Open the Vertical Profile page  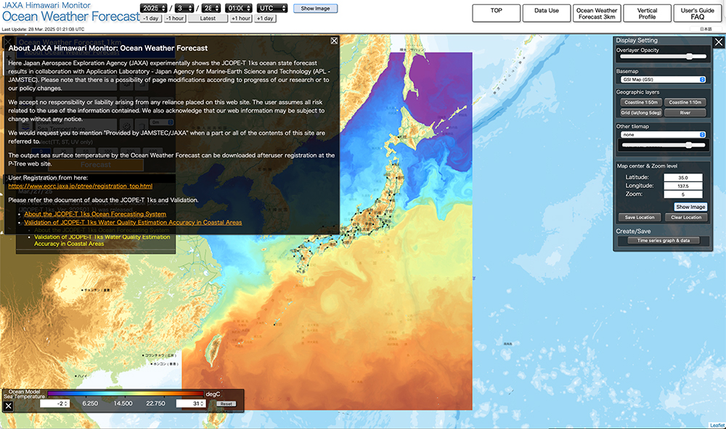648,13
